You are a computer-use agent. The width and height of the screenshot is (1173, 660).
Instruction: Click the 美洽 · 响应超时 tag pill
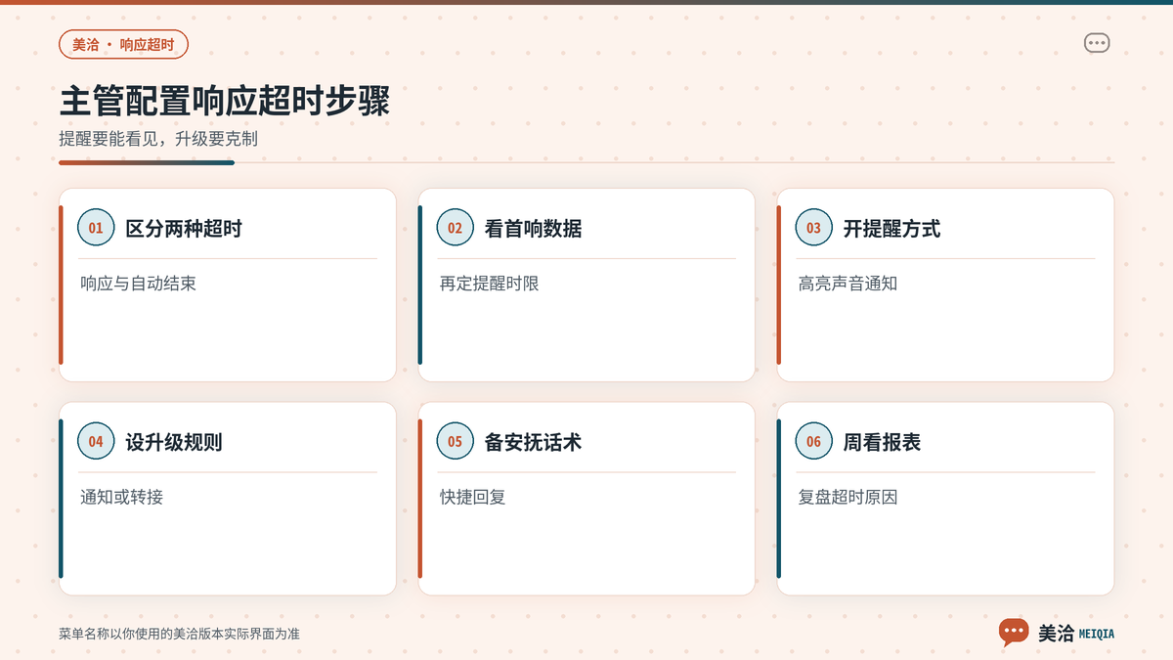[x=123, y=44]
